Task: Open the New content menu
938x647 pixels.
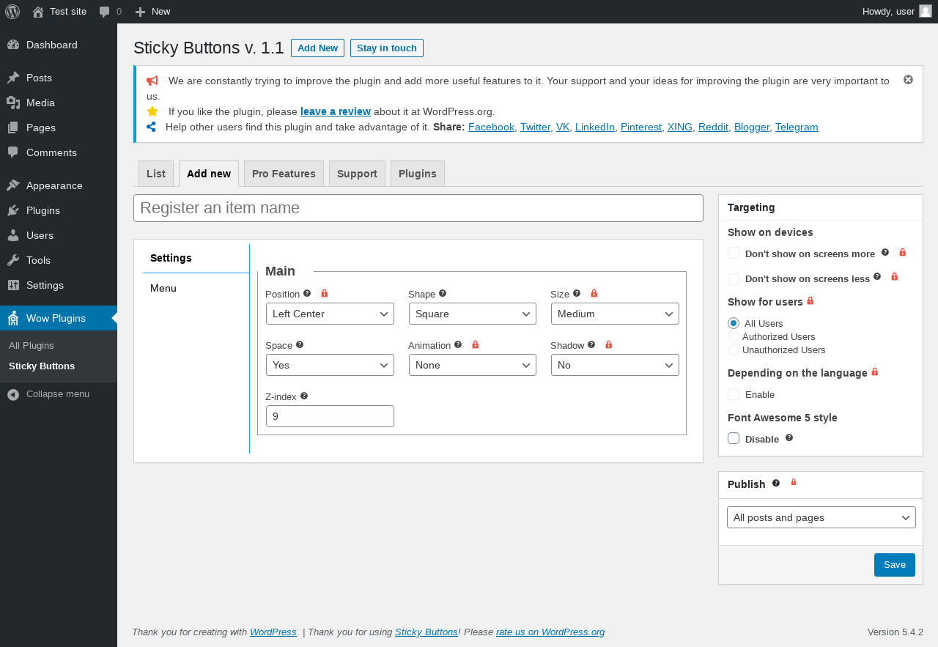Action: coord(152,12)
